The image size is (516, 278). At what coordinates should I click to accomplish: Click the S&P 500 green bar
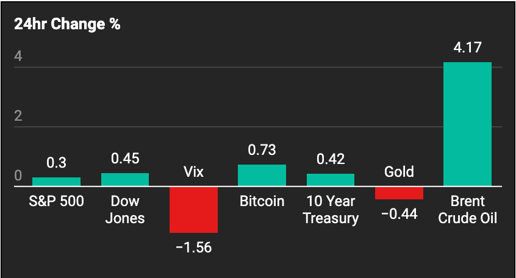pyautogui.click(x=56, y=182)
